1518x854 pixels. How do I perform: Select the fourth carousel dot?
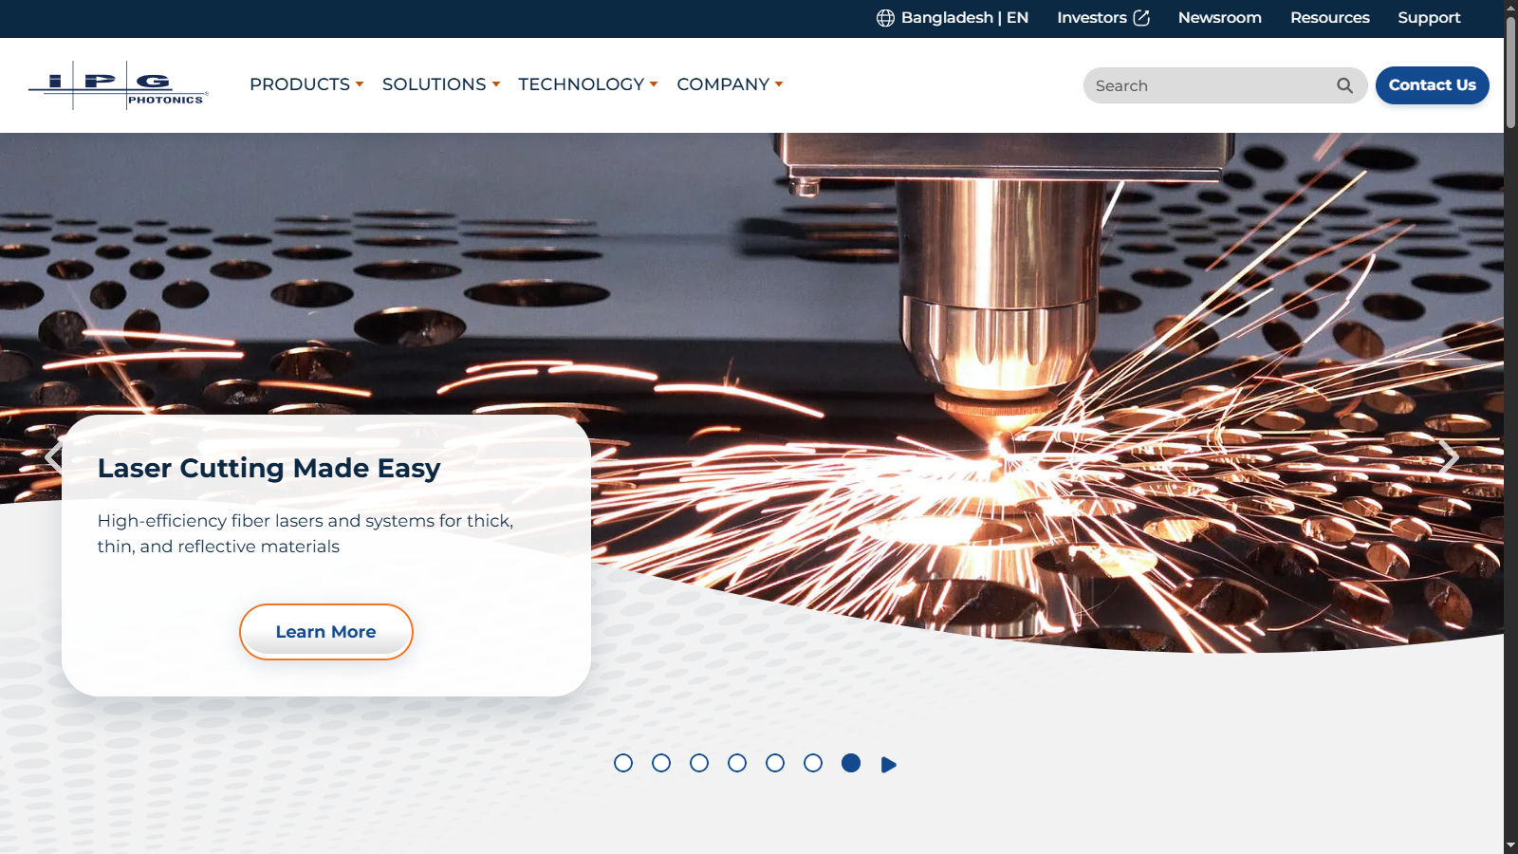pos(737,763)
